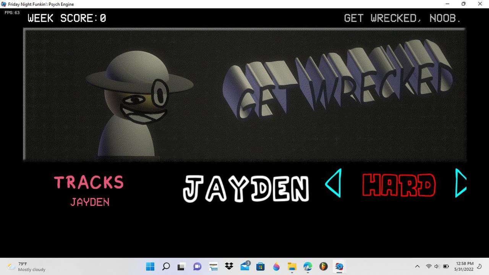Click the focus assist moon icon

pyautogui.click(x=480, y=267)
